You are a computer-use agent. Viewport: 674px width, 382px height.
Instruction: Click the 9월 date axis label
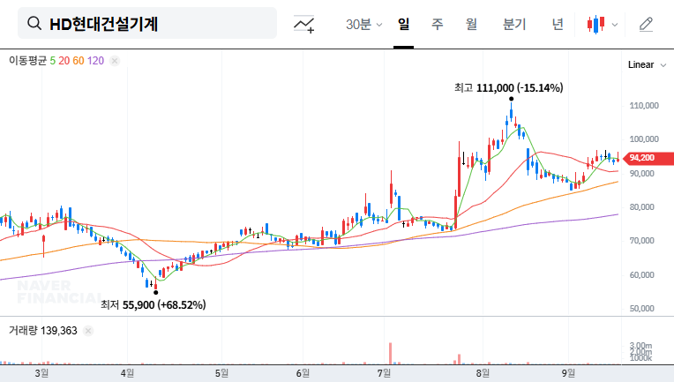coord(568,373)
